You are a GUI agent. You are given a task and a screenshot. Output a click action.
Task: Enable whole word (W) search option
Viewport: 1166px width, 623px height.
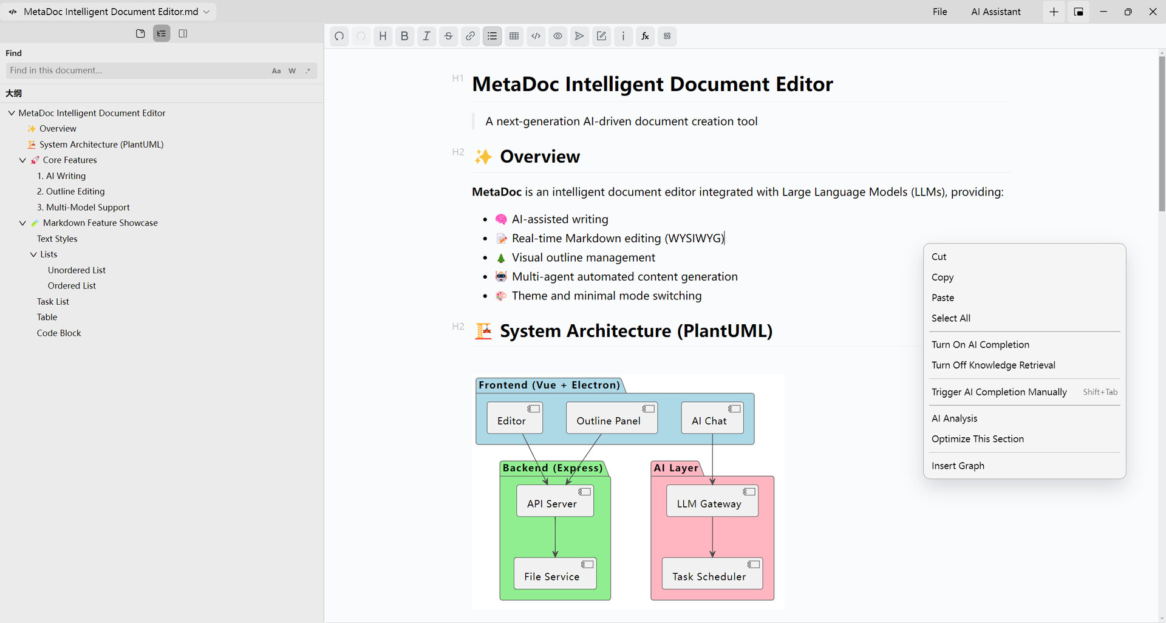[x=292, y=71]
